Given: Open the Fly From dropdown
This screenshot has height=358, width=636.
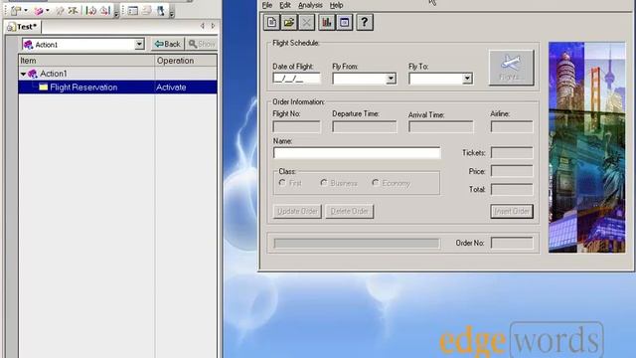Looking at the screenshot, I should [x=391, y=79].
